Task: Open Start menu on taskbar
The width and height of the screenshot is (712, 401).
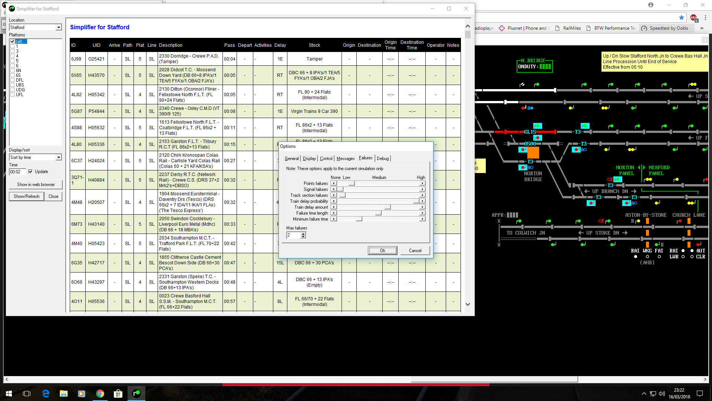Action: point(9,394)
